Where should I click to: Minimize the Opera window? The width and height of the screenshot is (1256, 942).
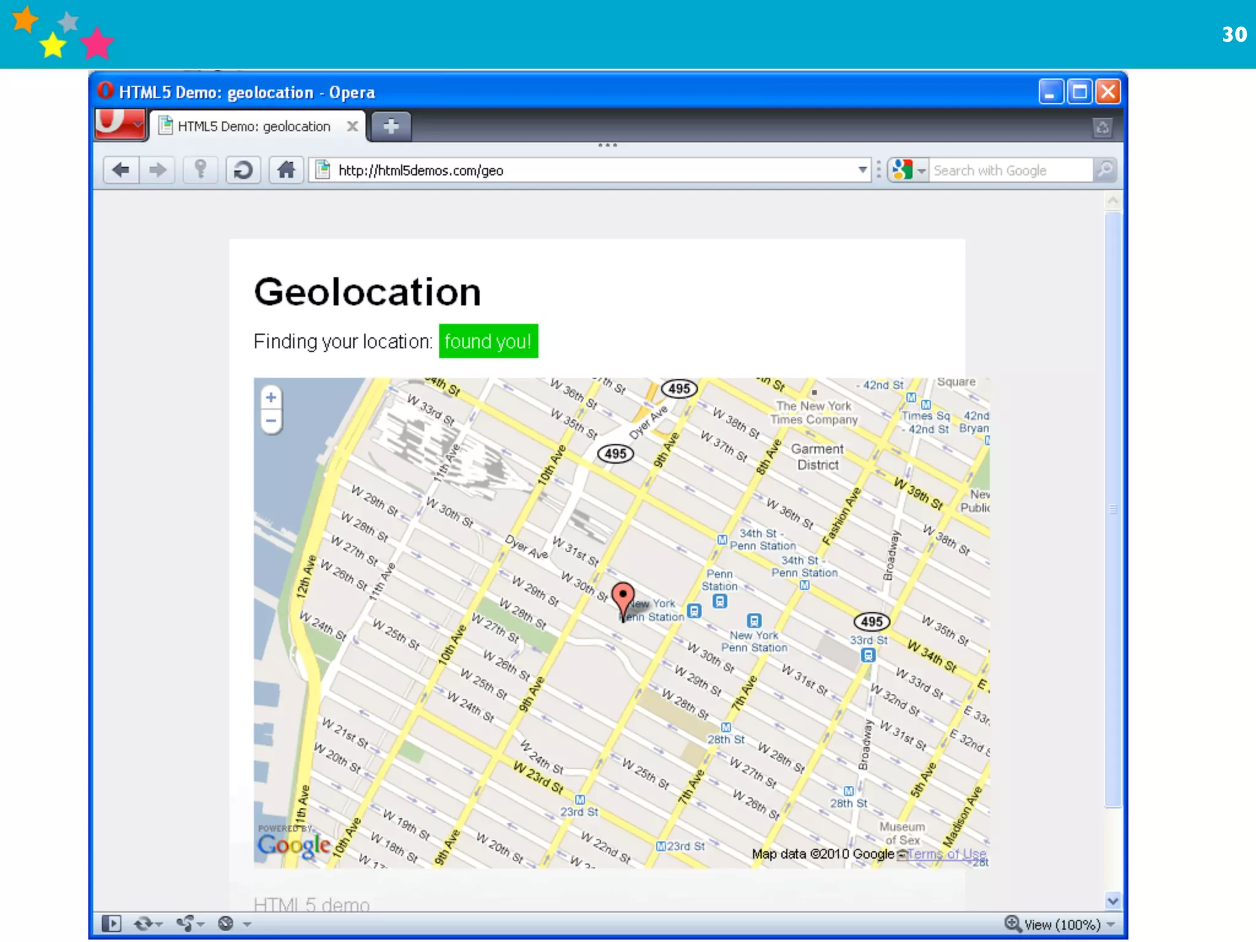[1051, 92]
